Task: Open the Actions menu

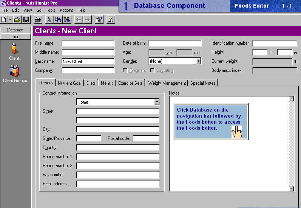Action: (66, 10)
